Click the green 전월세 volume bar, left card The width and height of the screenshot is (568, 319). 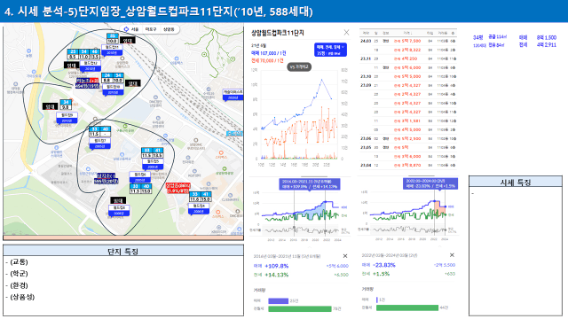click(300, 309)
